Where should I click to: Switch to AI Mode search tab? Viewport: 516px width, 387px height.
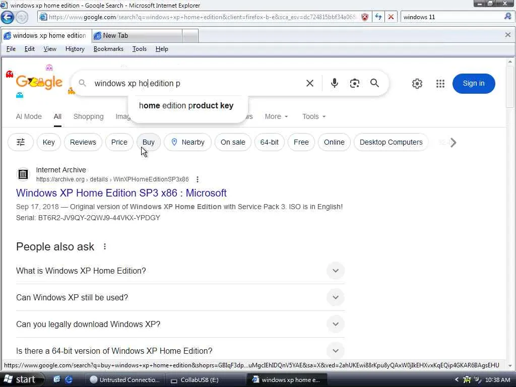[x=29, y=116]
